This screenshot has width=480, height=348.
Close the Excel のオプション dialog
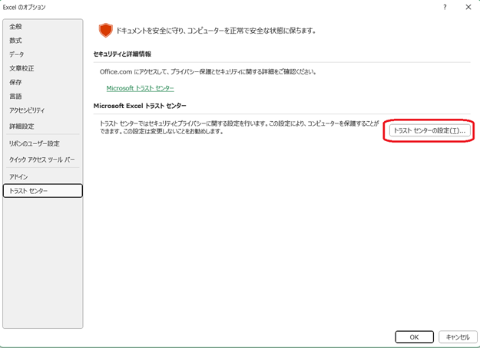[468, 7]
